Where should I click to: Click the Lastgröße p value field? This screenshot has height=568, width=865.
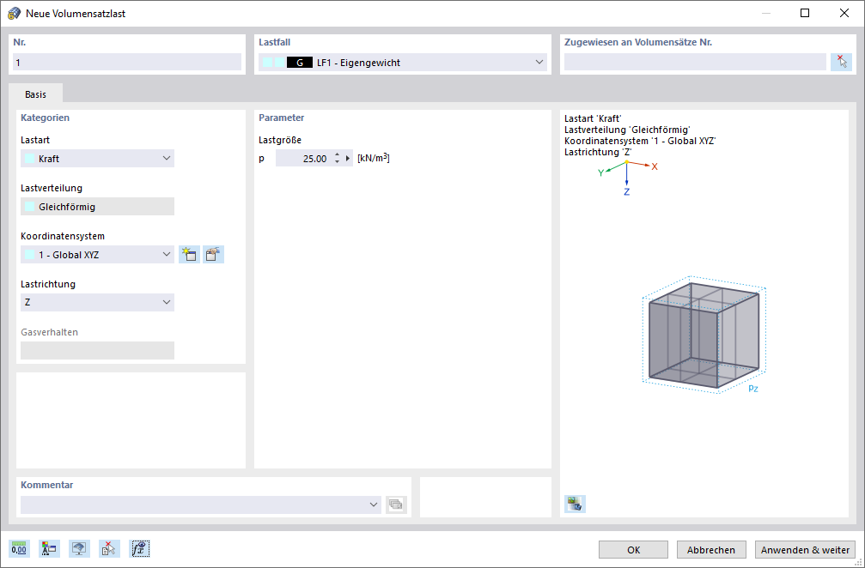pyautogui.click(x=303, y=159)
